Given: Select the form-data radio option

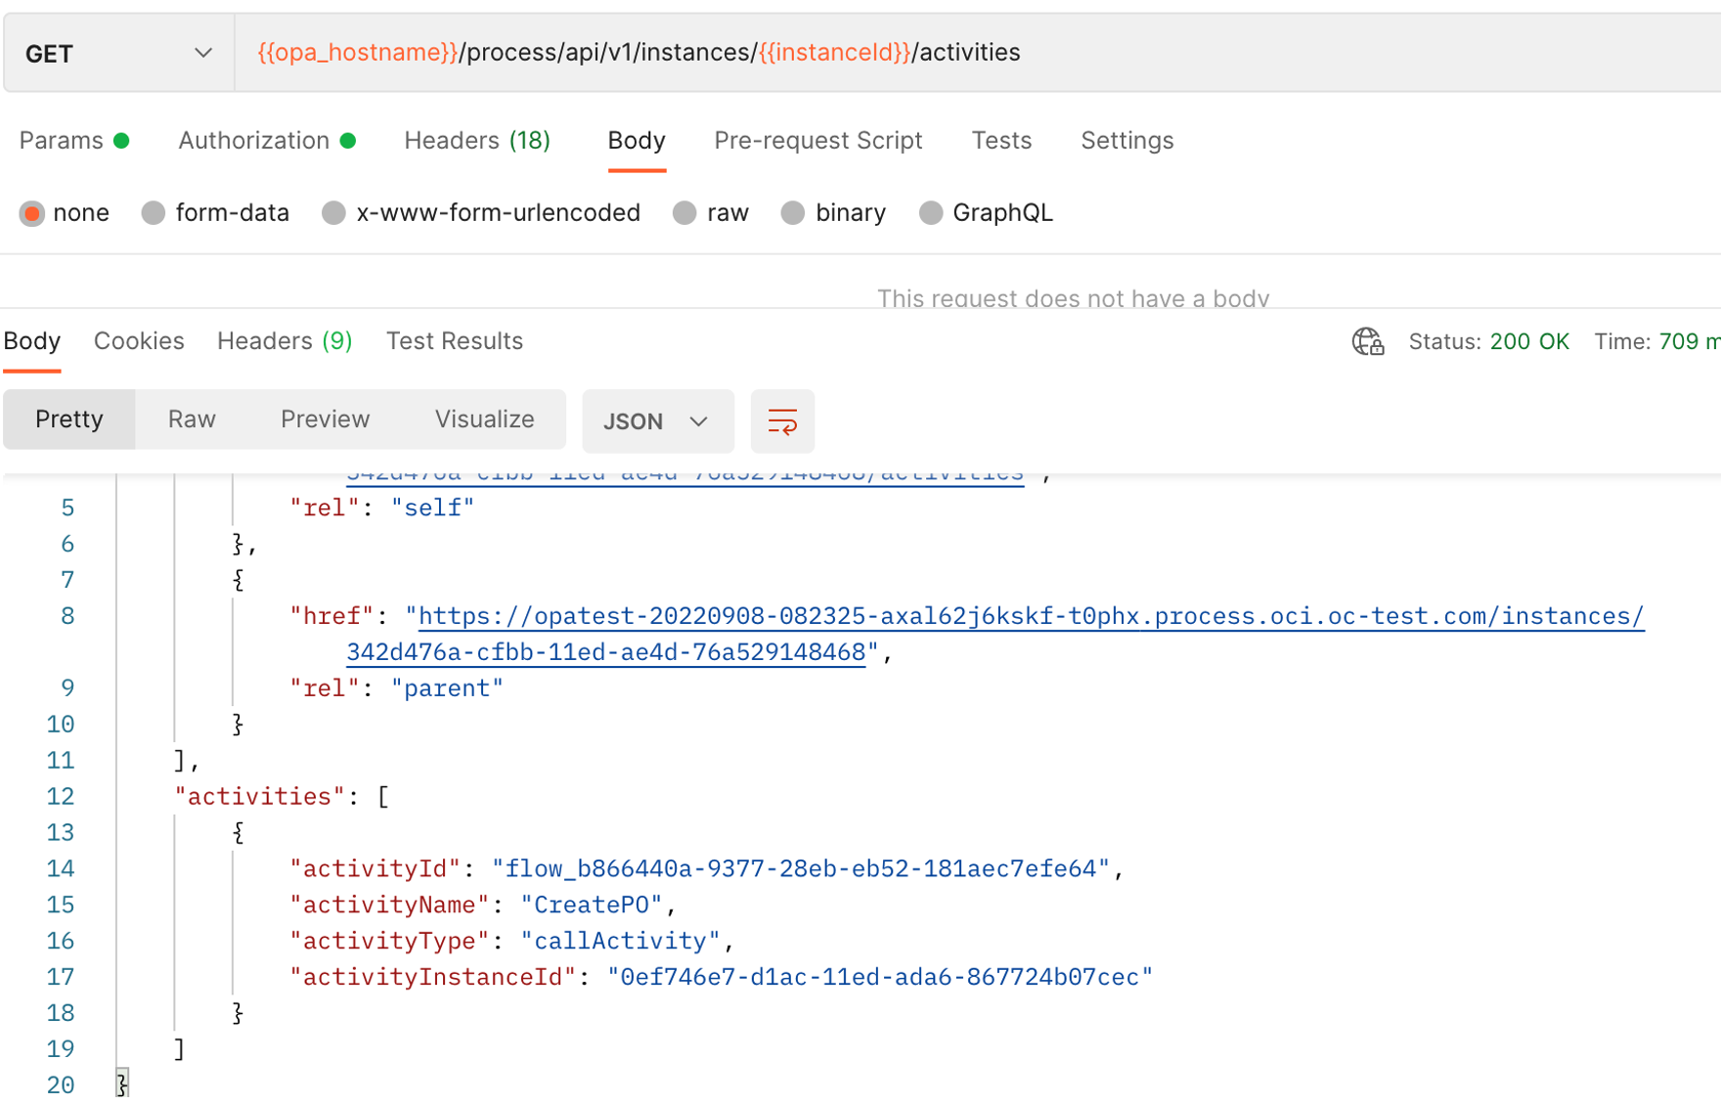Looking at the screenshot, I should point(154,213).
